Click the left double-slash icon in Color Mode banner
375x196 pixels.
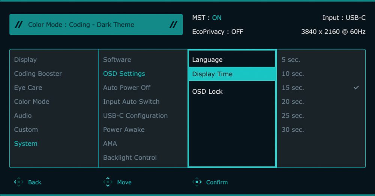18,25
